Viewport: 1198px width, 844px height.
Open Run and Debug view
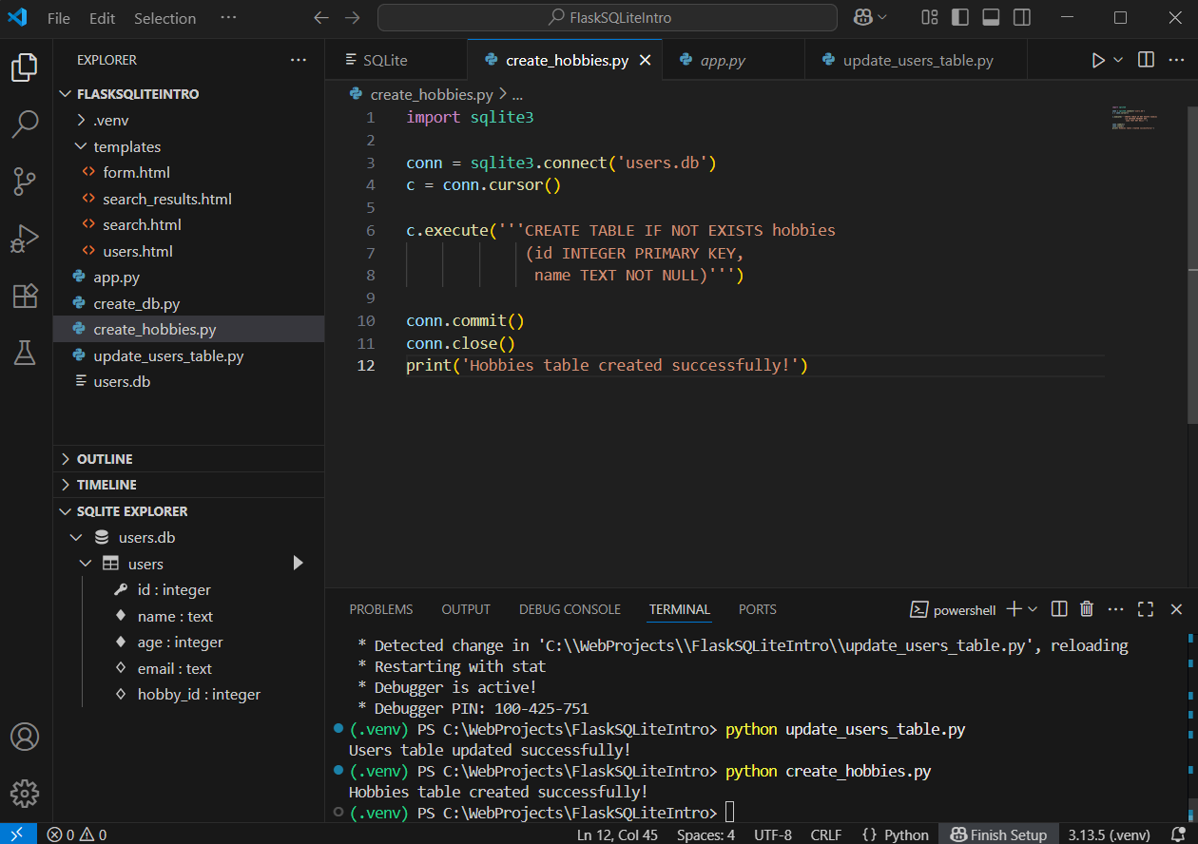click(26, 239)
